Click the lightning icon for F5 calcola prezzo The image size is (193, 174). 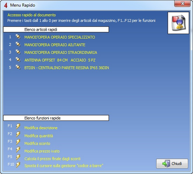point(18,157)
